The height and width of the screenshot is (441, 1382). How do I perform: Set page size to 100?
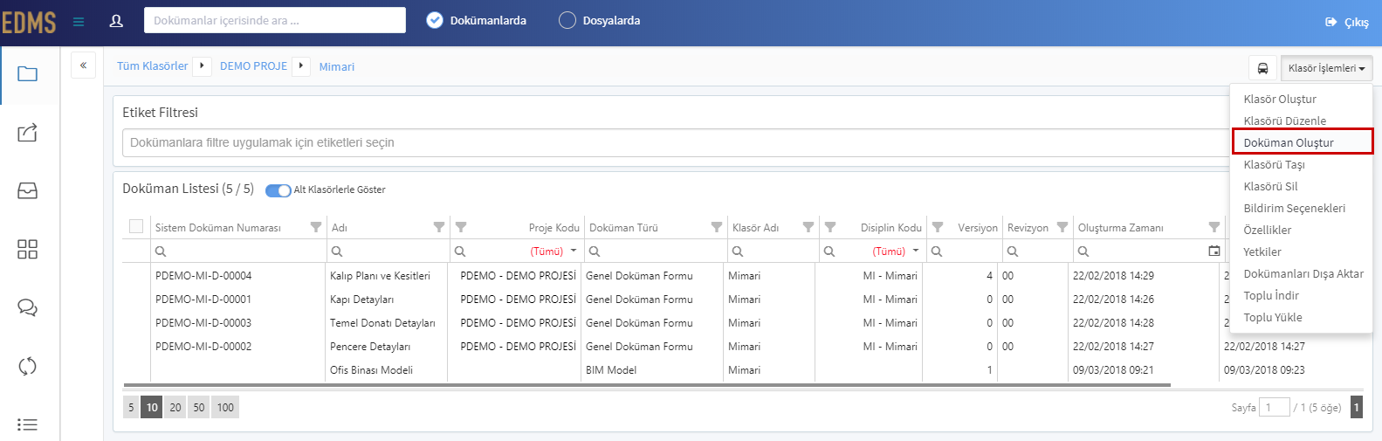click(x=225, y=407)
